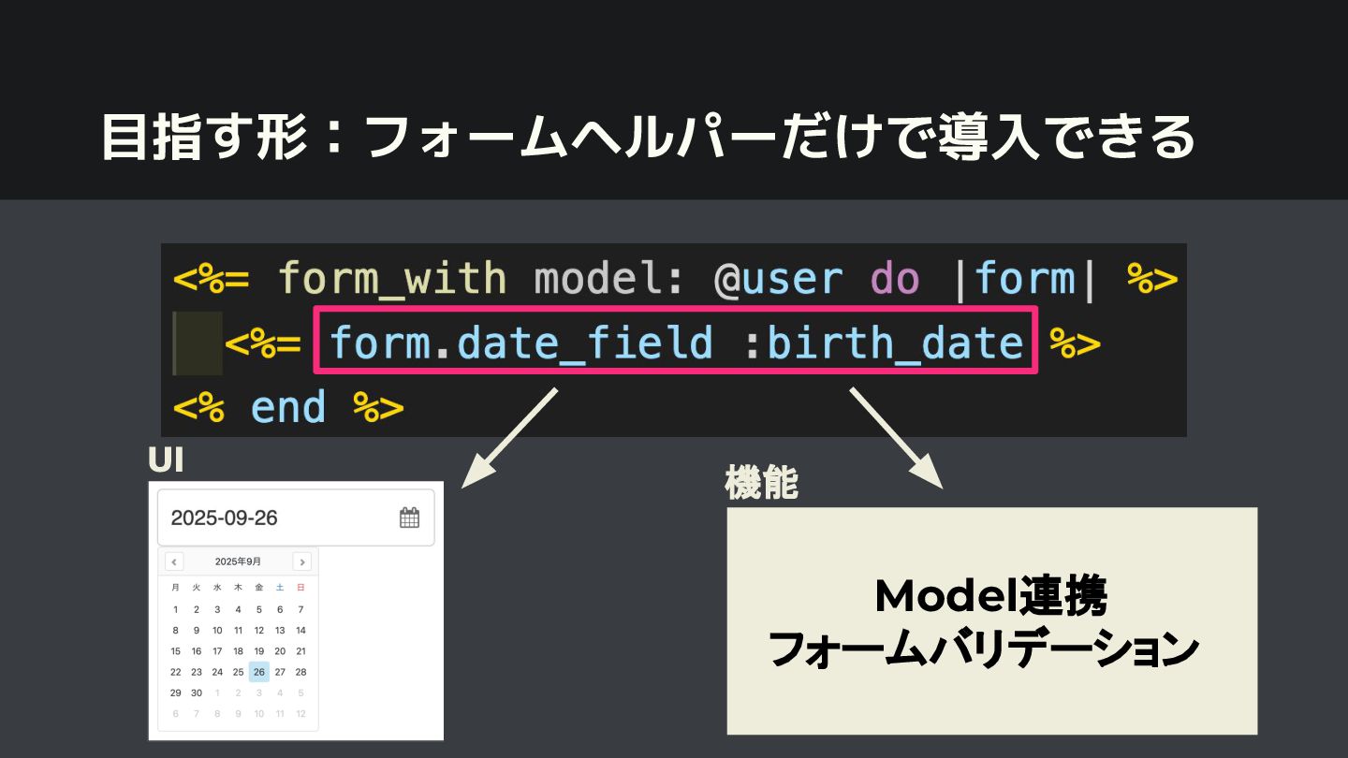Pick day 13 in the calendar

(280, 631)
